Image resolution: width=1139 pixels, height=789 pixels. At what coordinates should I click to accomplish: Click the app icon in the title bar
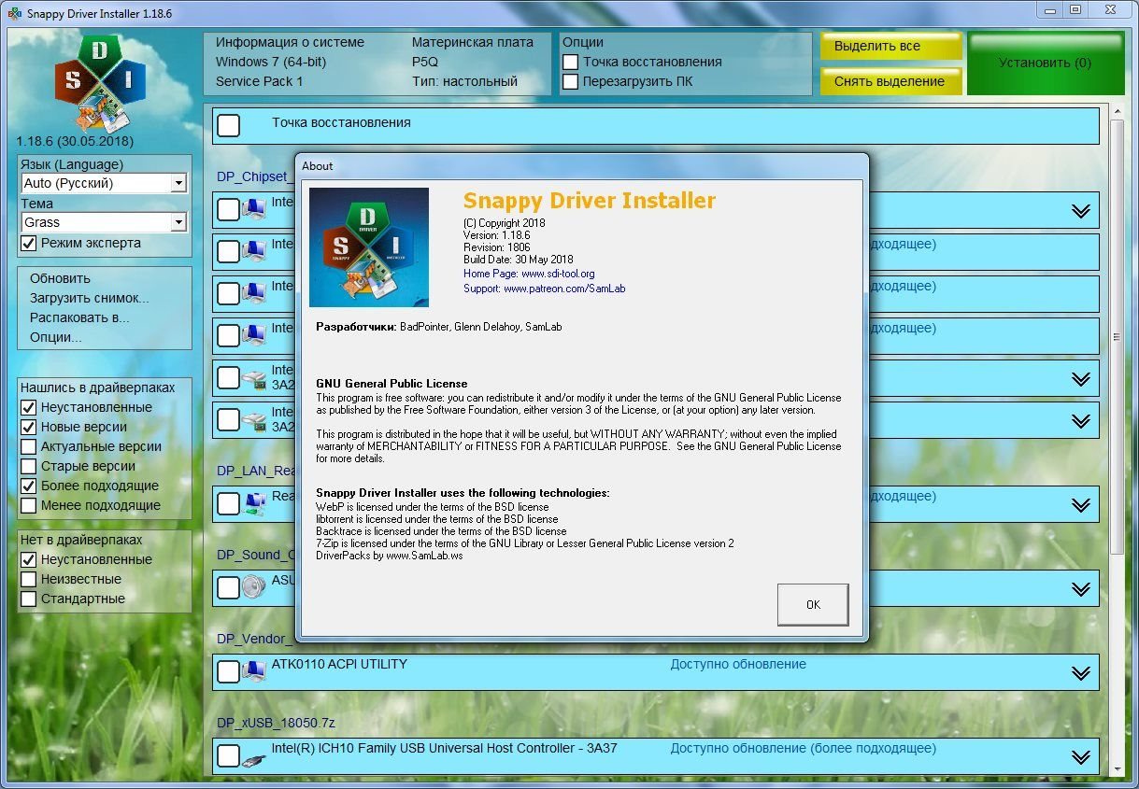coord(14,14)
